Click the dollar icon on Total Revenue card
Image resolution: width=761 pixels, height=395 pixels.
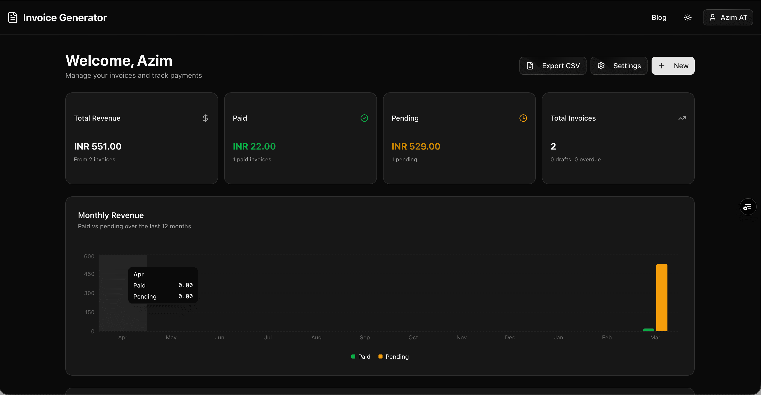point(206,118)
